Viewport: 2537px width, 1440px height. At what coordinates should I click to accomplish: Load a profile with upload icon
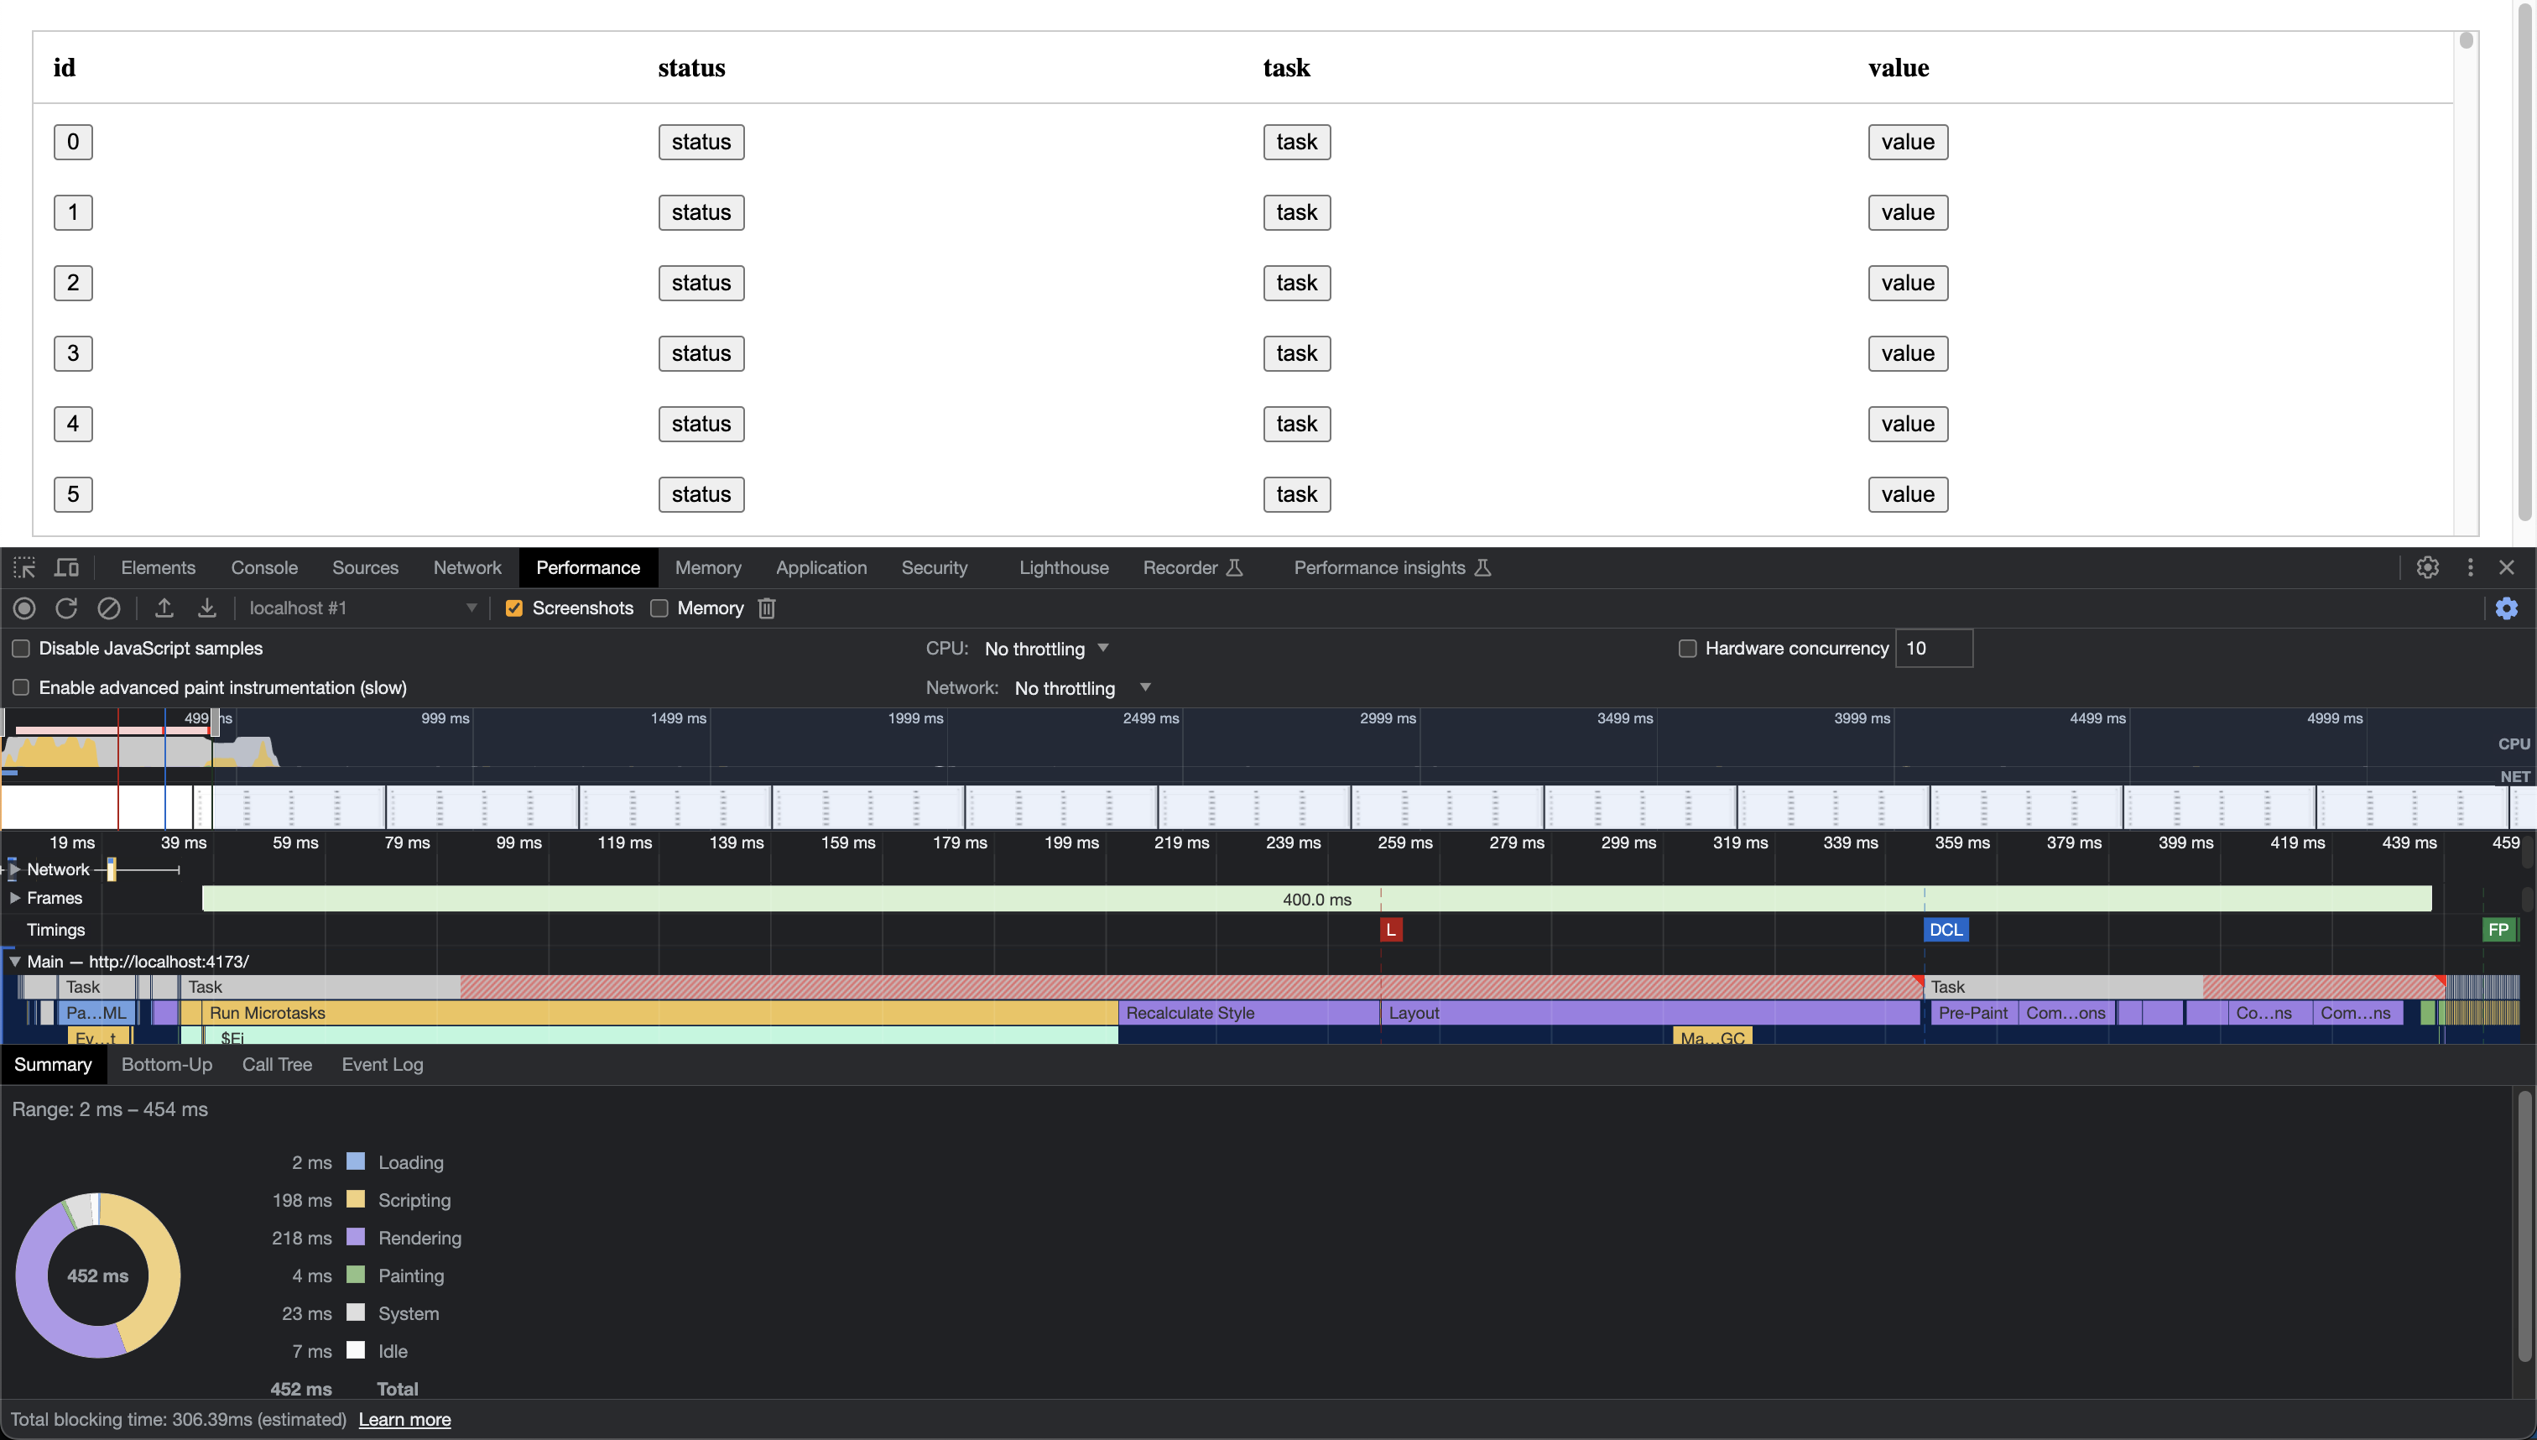coord(164,608)
